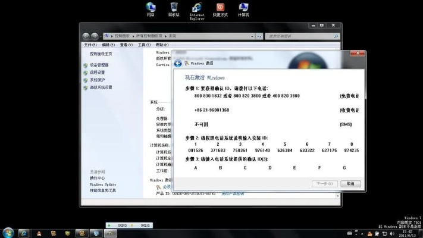This screenshot has height=238, width=423.
Task: Click the 设备管理器 link in sidebar
Action: (99, 65)
